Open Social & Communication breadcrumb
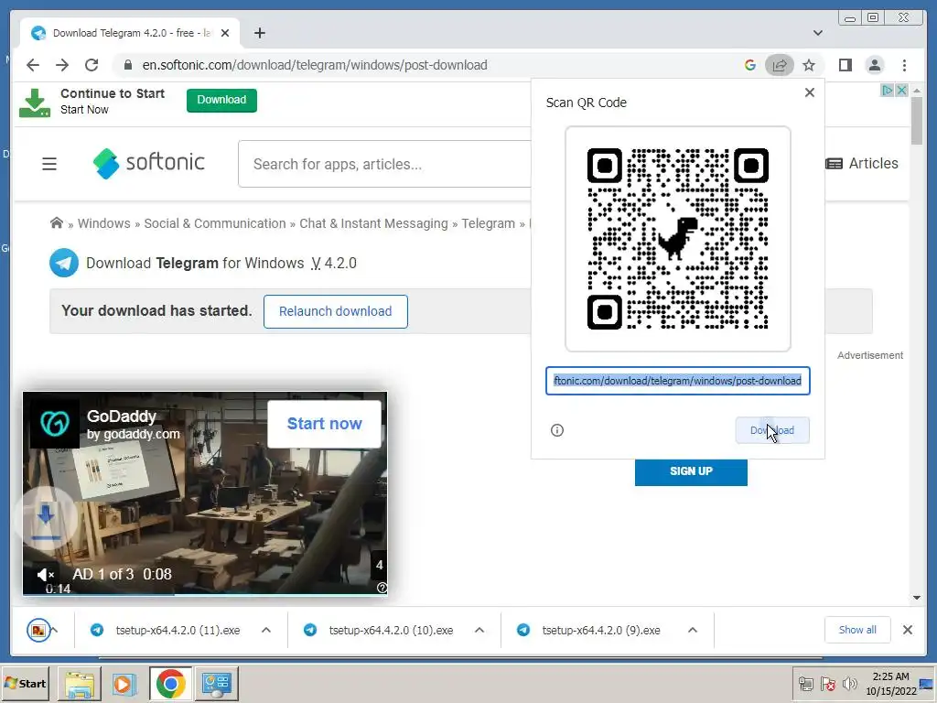The image size is (937, 703). pyautogui.click(x=214, y=223)
